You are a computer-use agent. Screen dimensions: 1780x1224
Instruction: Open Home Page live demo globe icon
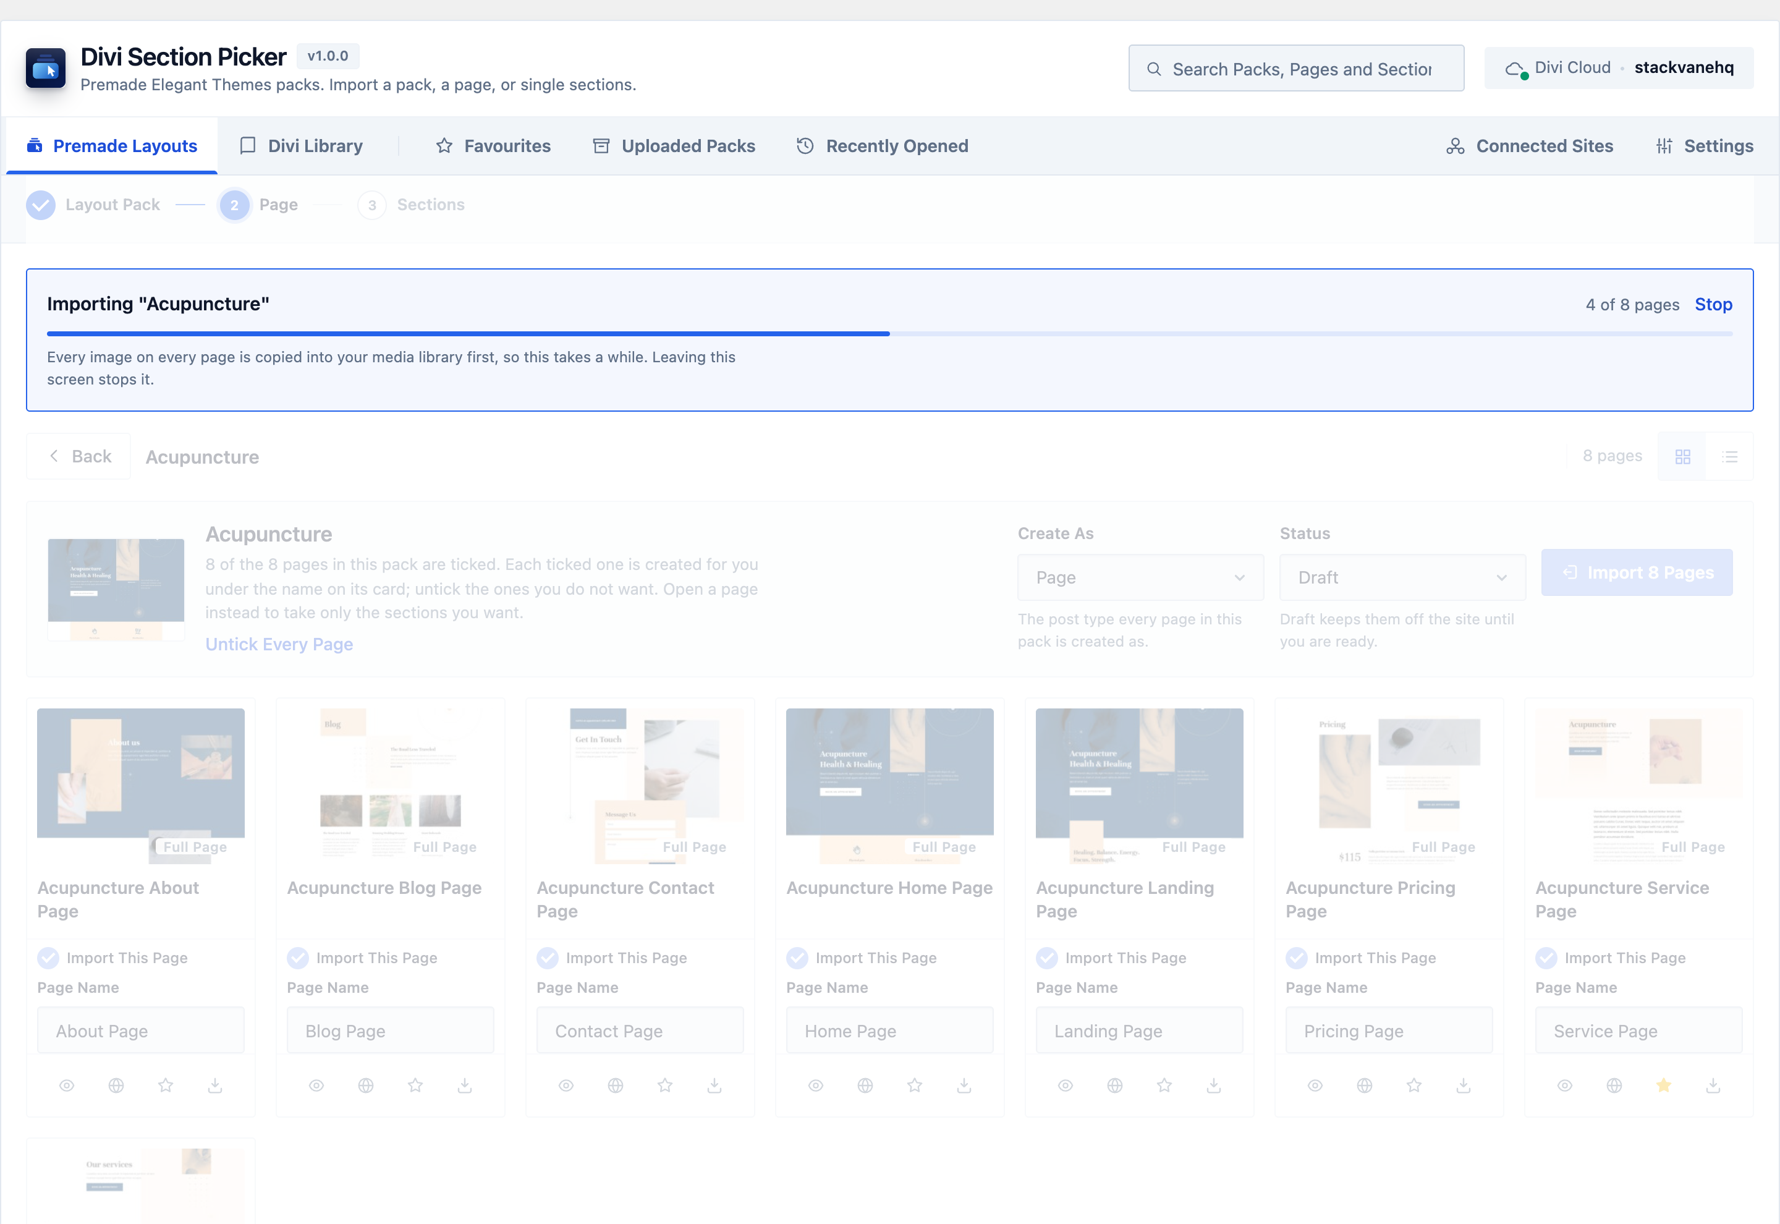[865, 1085]
